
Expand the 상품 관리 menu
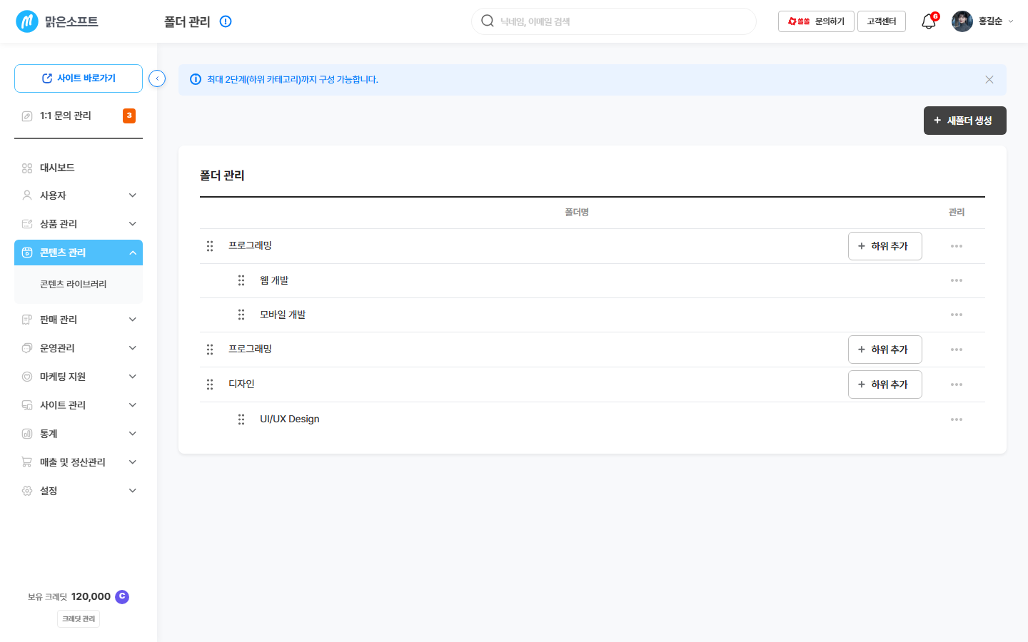[x=132, y=224]
